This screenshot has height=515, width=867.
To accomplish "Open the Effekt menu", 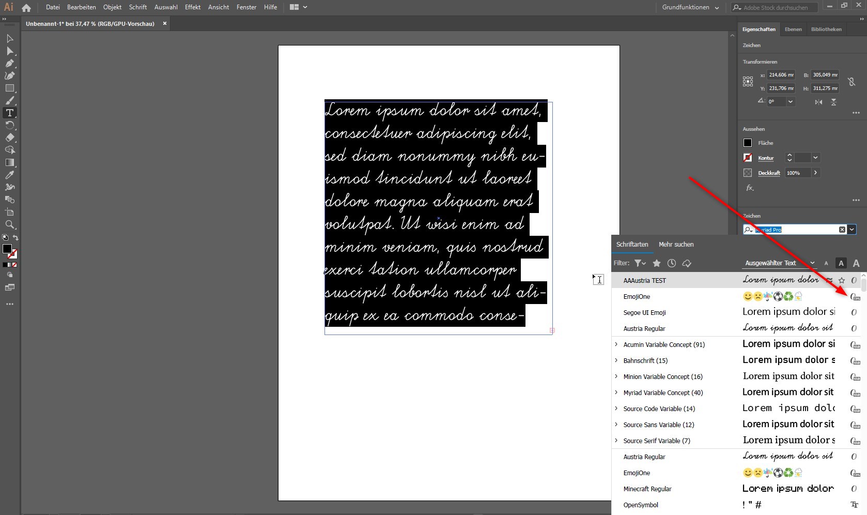I will point(192,7).
